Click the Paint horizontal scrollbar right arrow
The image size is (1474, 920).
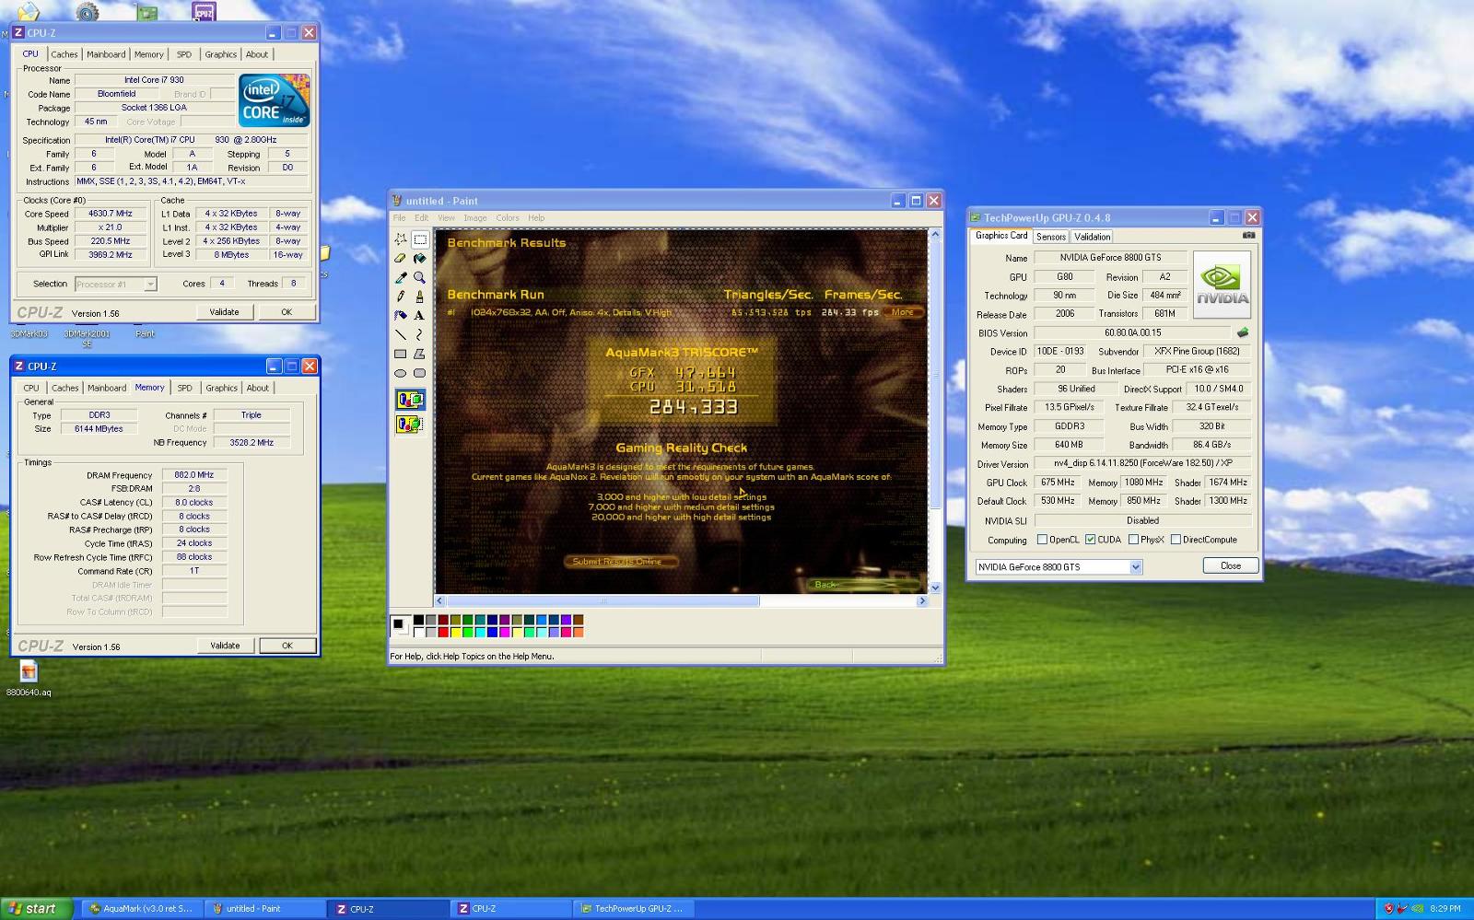click(x=922, y=600)
